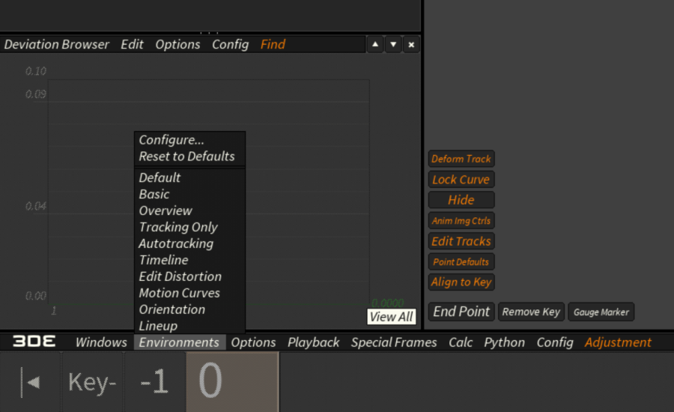
Task: Click the Gauge Marker button
Action: tap(601, 312)
